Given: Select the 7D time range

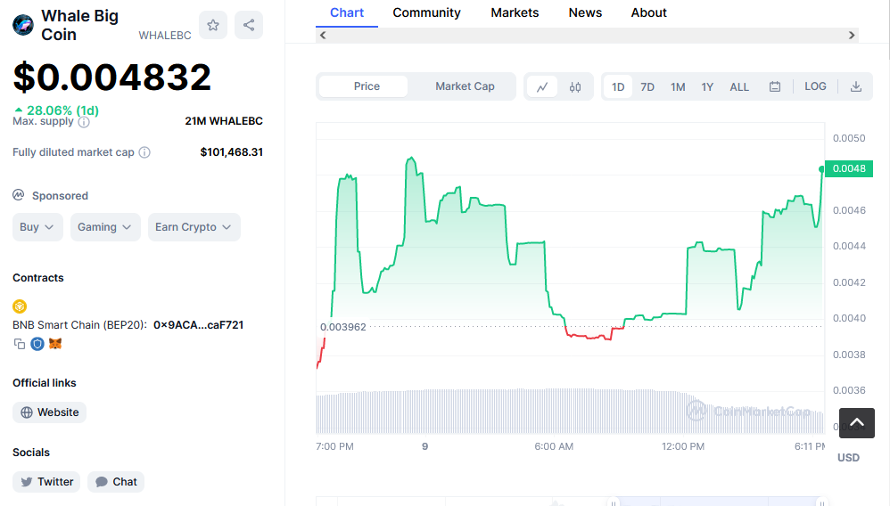Looking at the screenshot, I should [647, 86].
